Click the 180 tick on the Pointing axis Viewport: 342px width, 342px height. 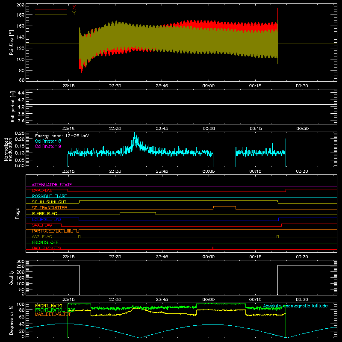(20, 15)
